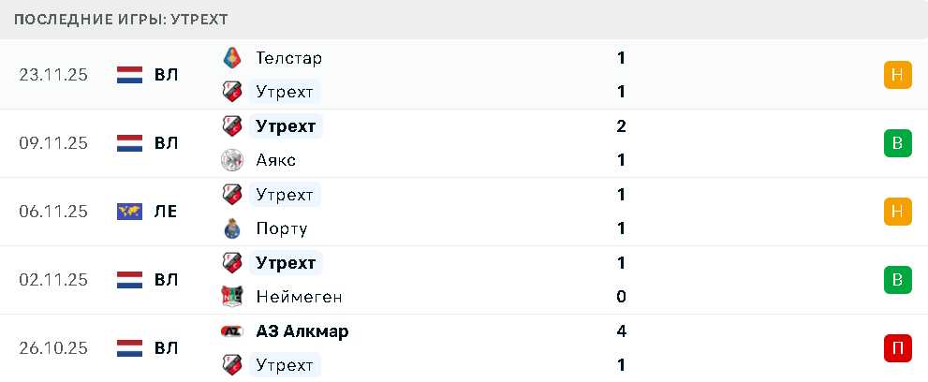Open the АЗ Алкмар team link
928x382 pixels.
click(x=302, y=331)
